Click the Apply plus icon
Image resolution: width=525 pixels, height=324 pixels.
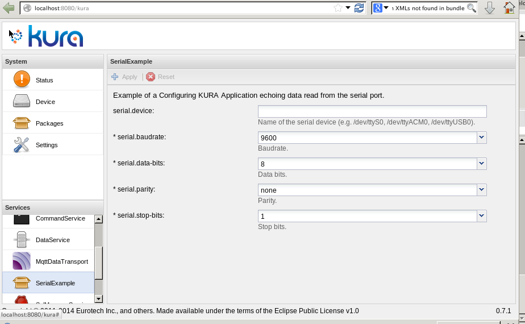(x=115, y=77)
